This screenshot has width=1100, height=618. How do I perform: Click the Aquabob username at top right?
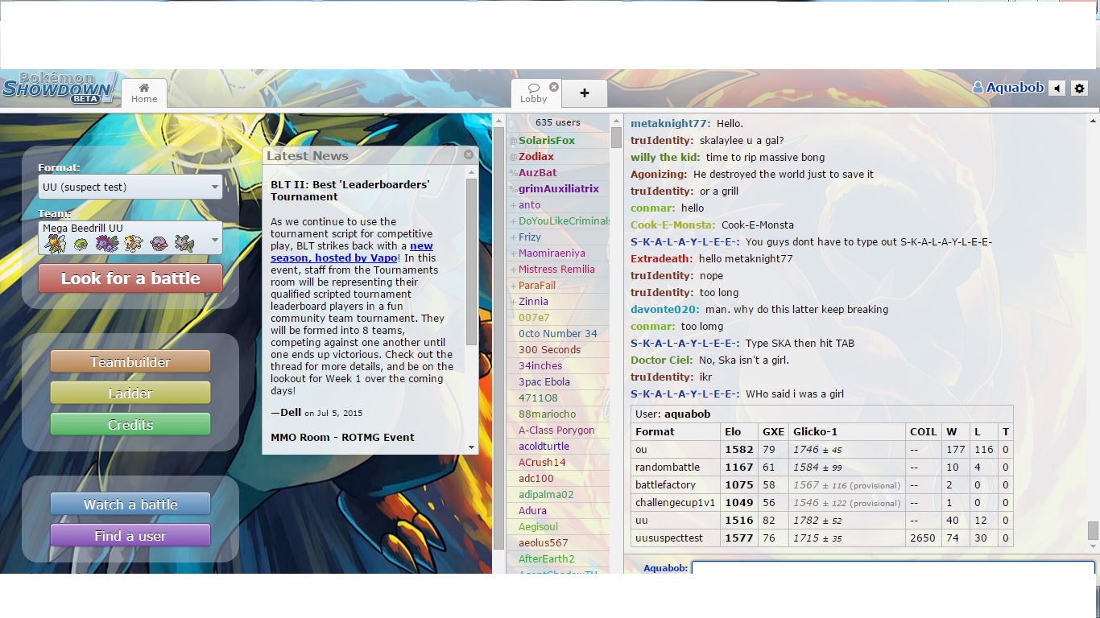(1008, 88)
